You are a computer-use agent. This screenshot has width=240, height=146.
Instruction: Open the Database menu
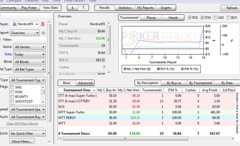tap(32, 1)
